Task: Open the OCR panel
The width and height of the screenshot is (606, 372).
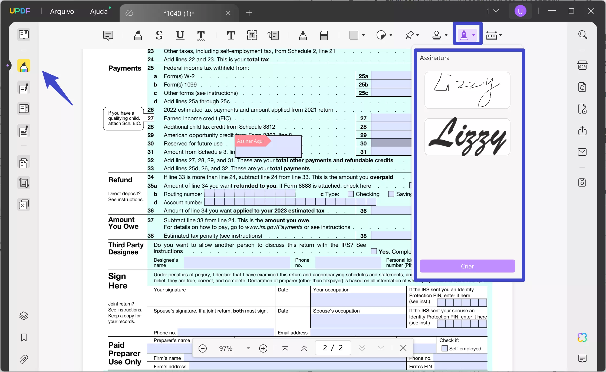Action: (582, 65)
